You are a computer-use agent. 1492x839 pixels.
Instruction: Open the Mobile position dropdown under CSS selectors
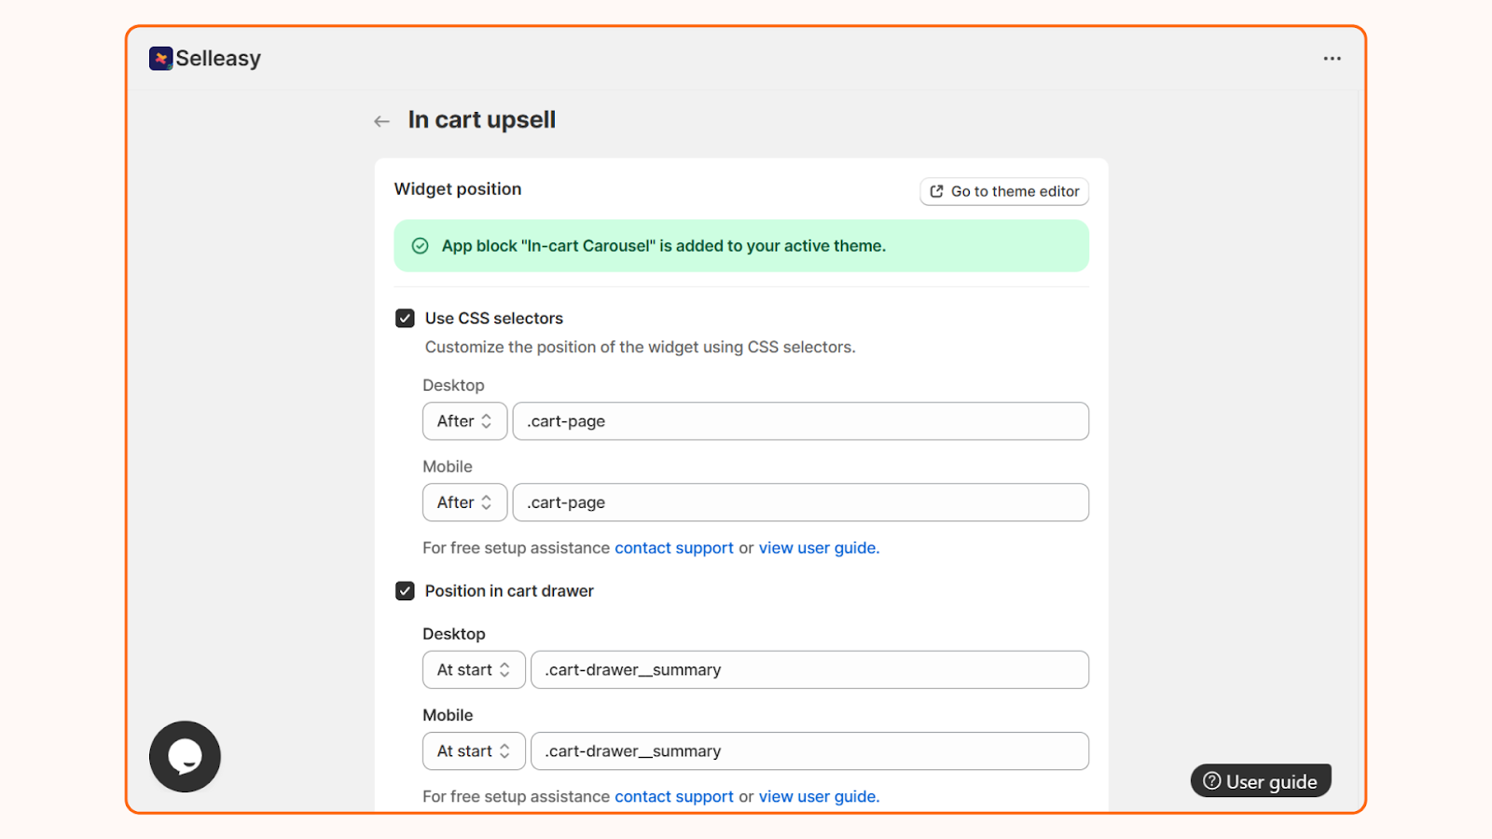point(464,502)
